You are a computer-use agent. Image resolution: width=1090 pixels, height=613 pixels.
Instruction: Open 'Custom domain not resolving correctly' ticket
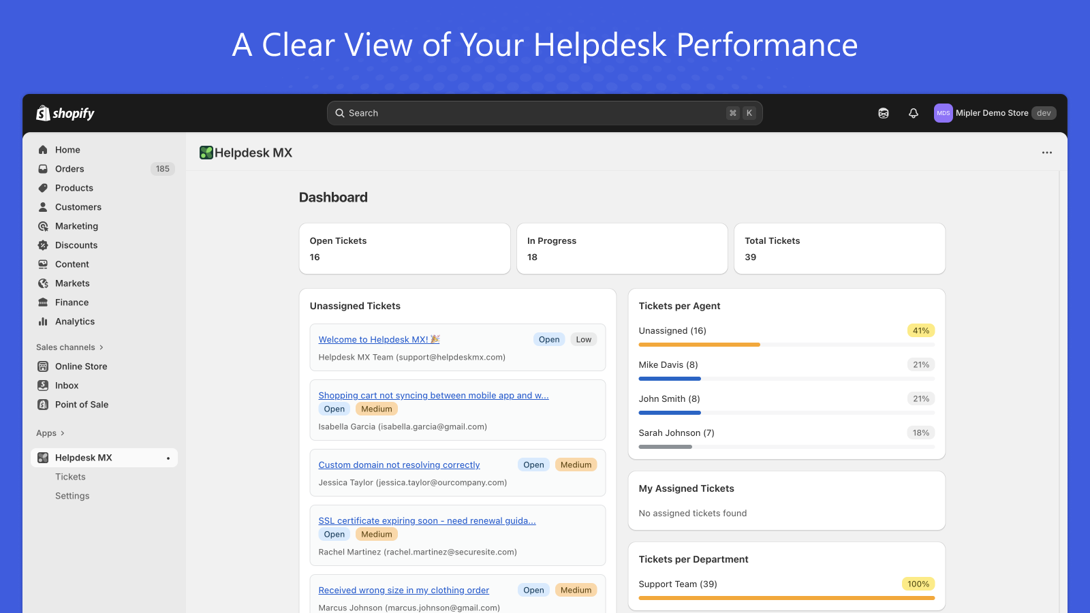click(x=399, y=465)
